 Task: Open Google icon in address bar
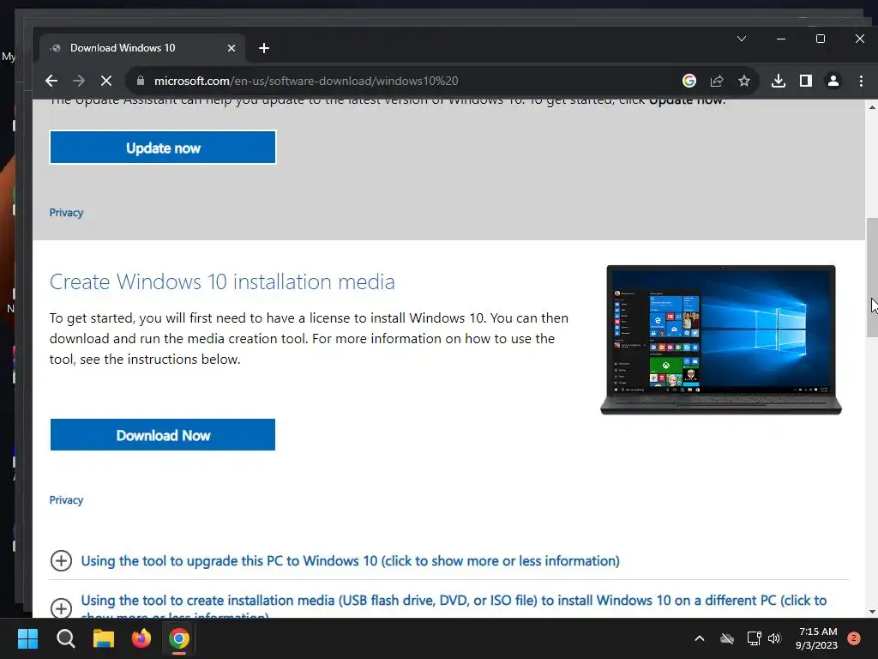tap(689, 81)
